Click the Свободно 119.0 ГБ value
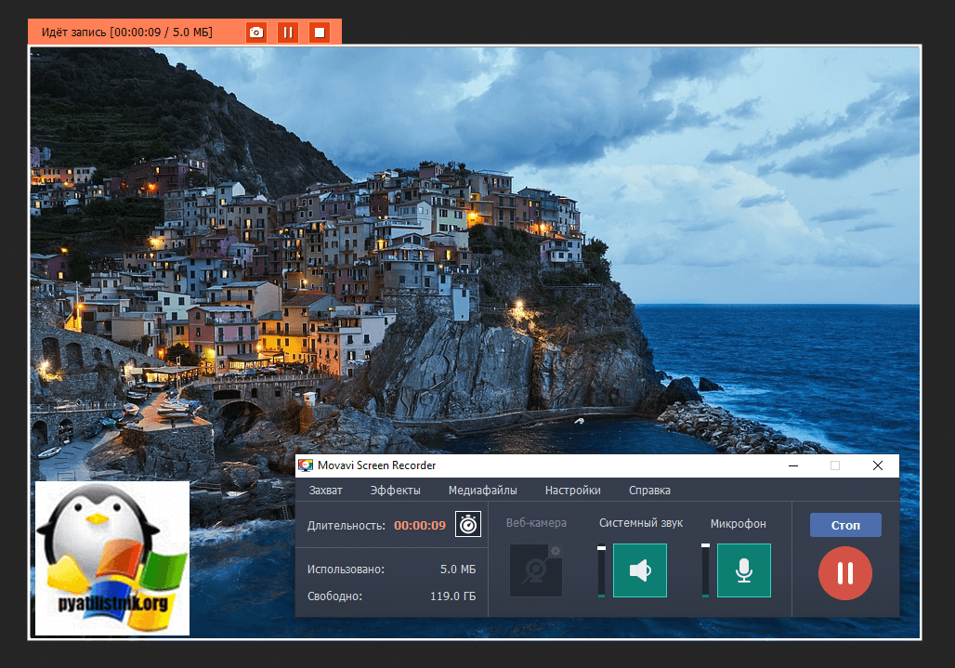This screenshot has height=668, width=955. point(452,596)
